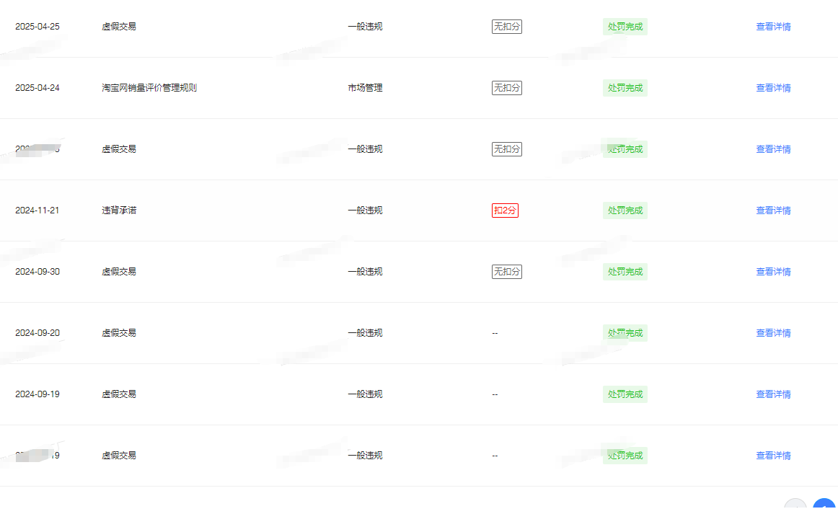Click 一般违规 in the 2024-11-21 row
838x514 pixels.
(365, 211)
